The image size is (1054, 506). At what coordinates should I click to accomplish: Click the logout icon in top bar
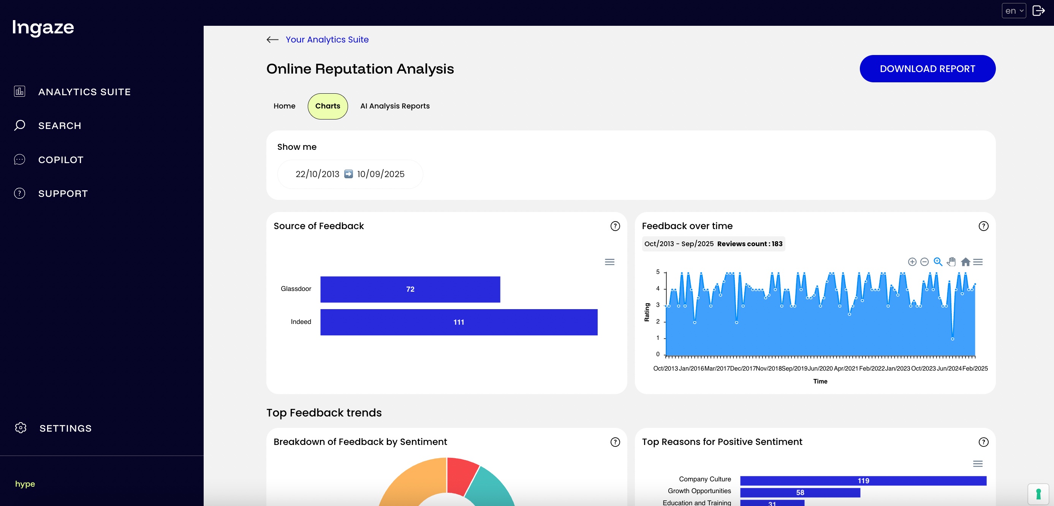[1038, 11]
